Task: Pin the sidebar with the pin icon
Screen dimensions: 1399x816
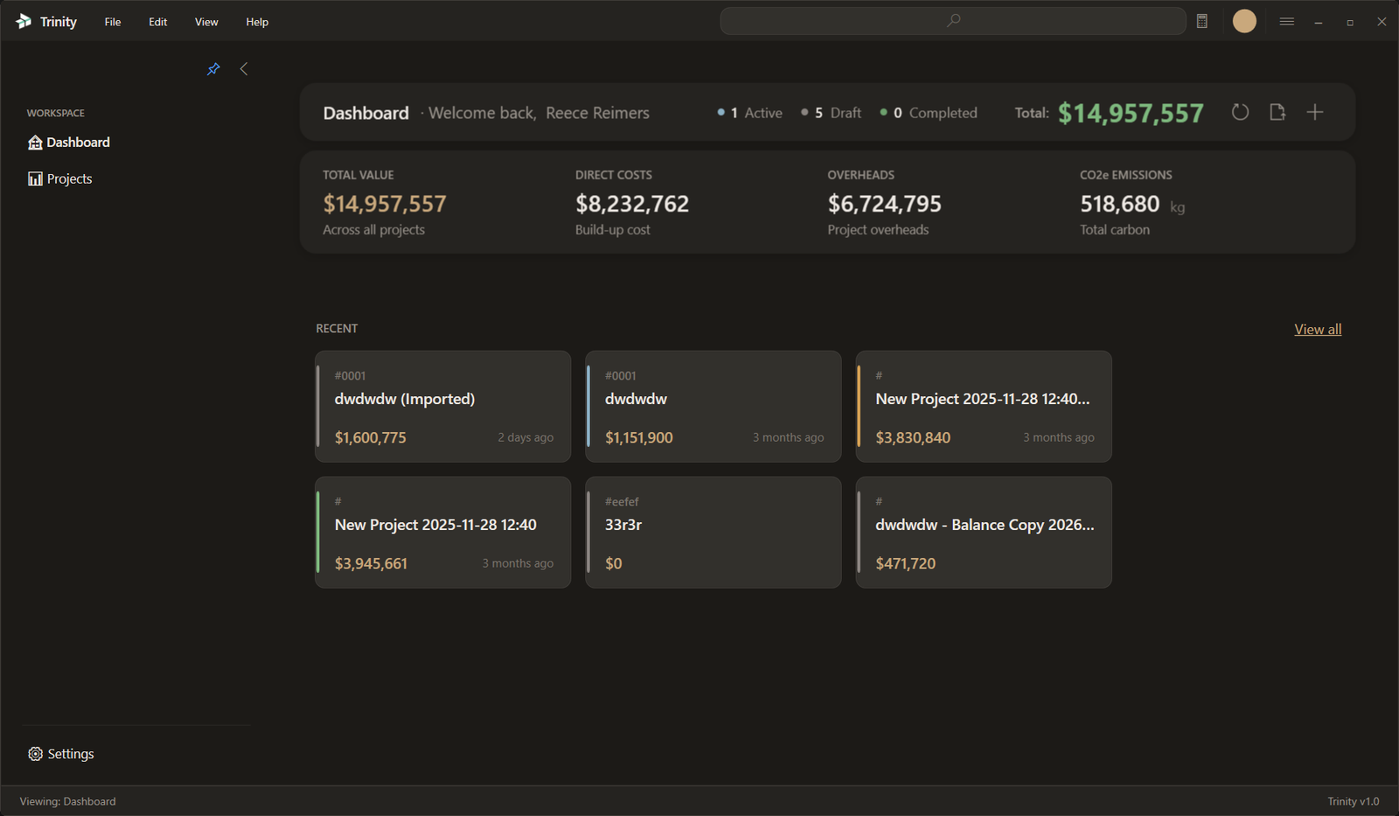Action: click(x=213, y=69)
